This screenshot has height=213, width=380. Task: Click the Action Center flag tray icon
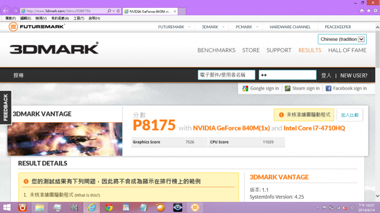pos(325,208)
